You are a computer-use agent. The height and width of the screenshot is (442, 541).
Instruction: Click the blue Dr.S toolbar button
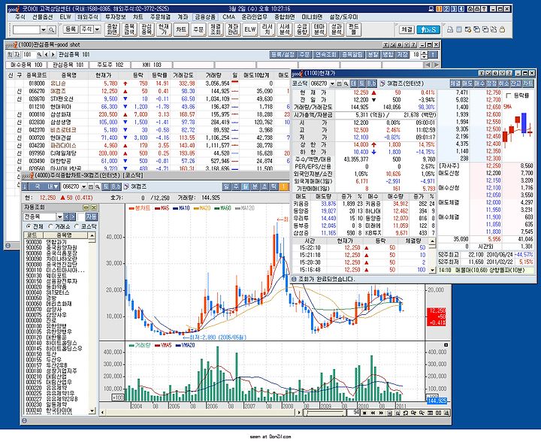point(428,29)
